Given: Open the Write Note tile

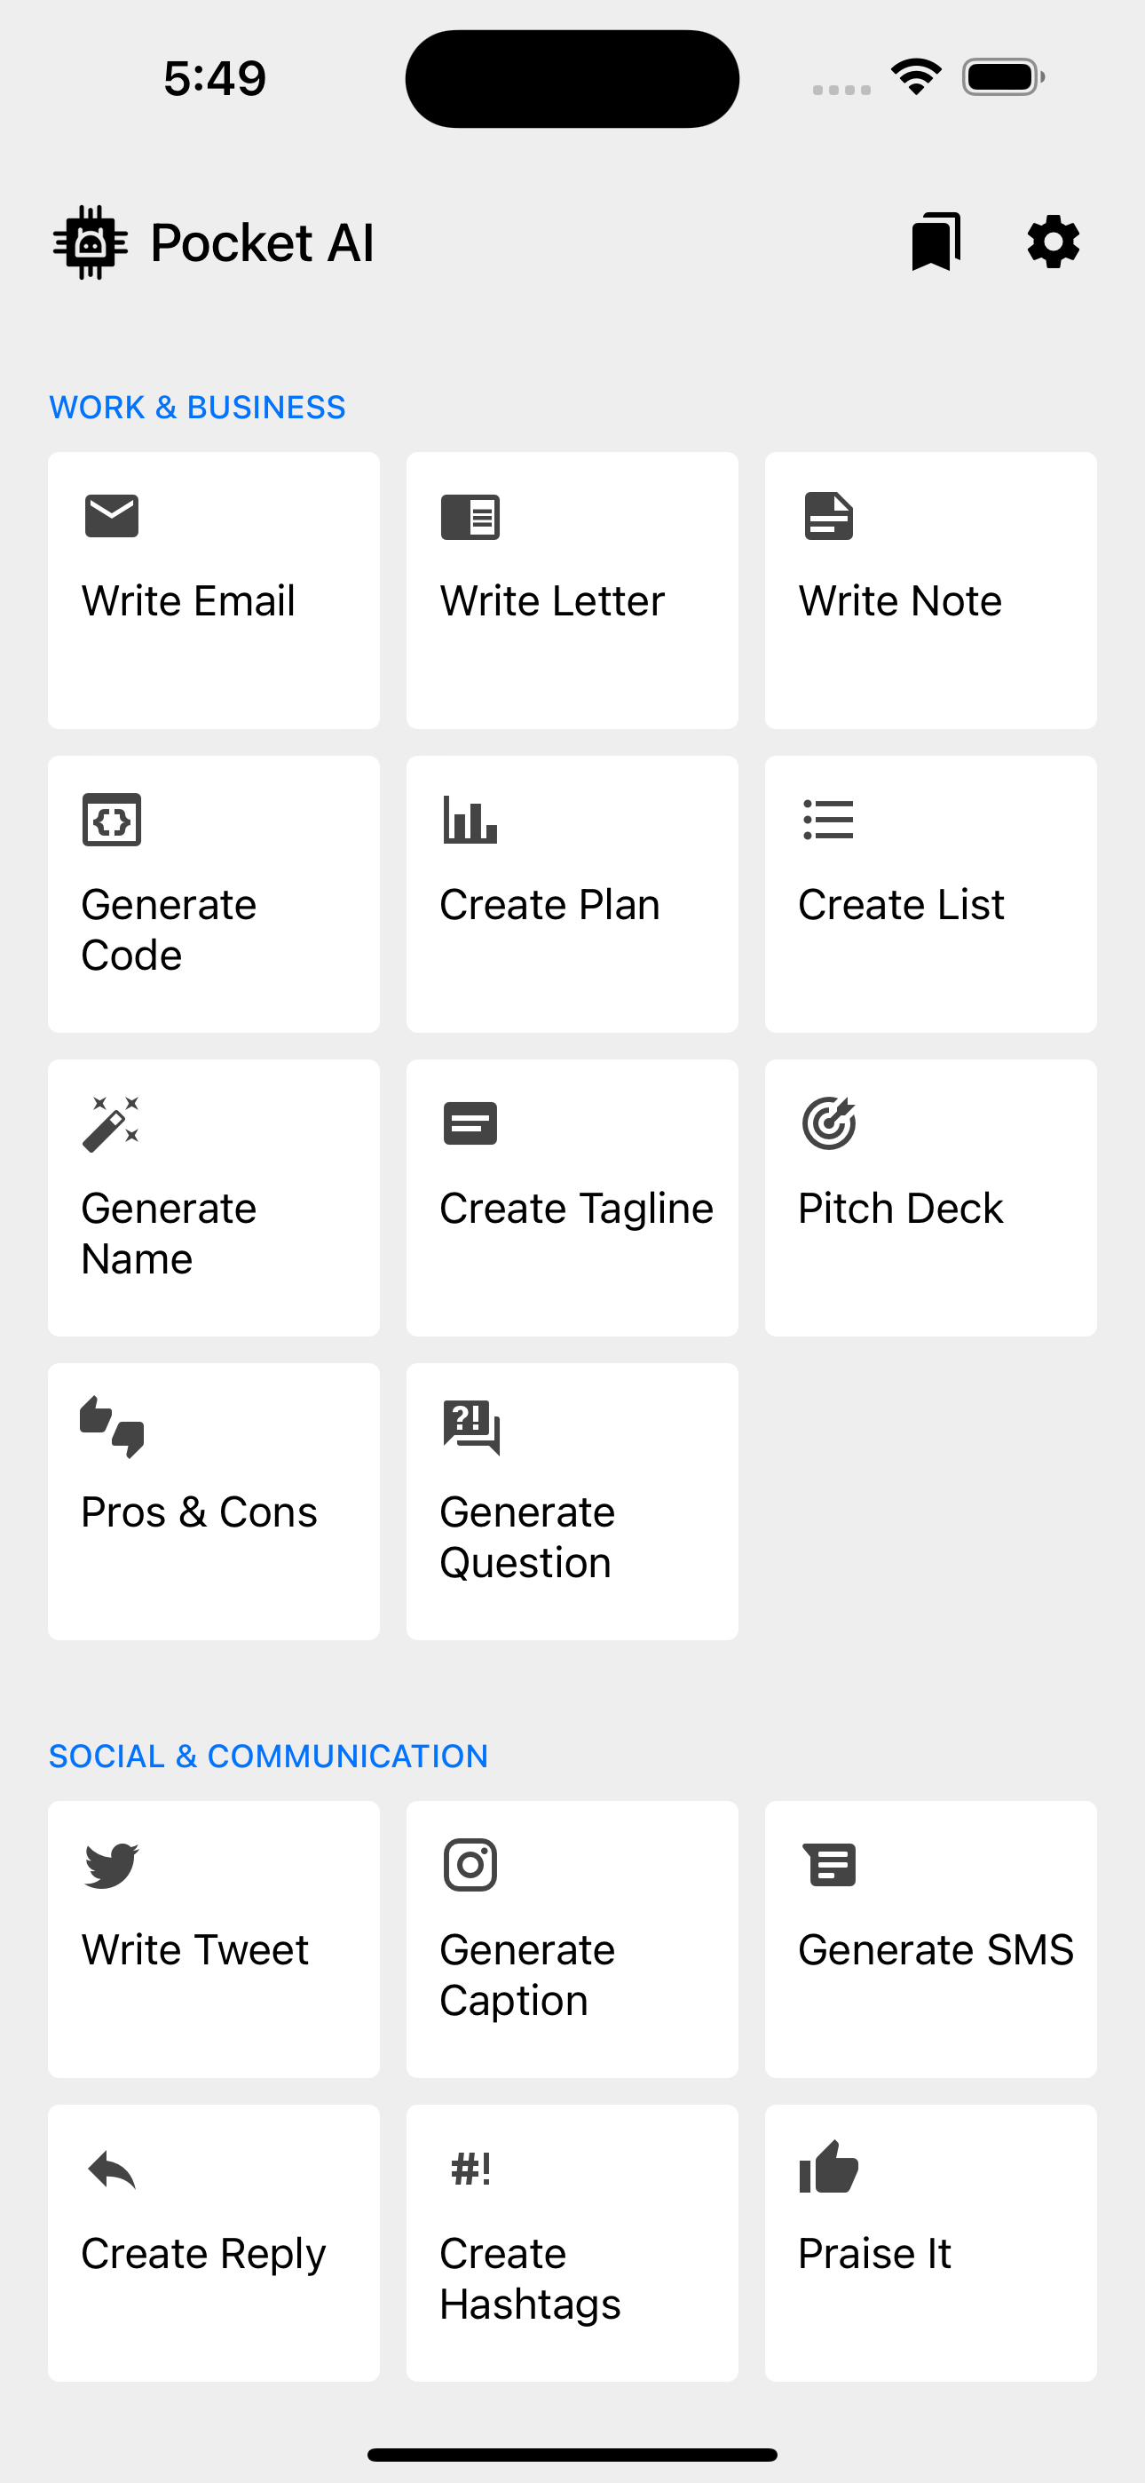Looking at the screenshot, I should pos(931,590).
